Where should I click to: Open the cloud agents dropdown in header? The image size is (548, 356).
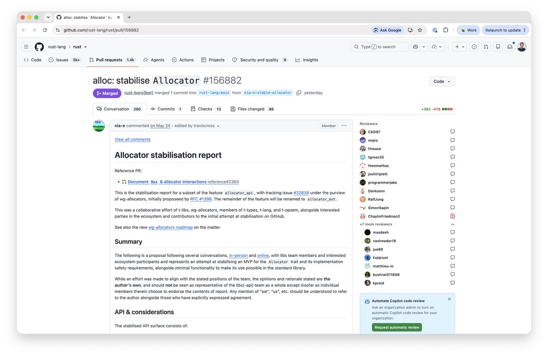coord(437,47)
